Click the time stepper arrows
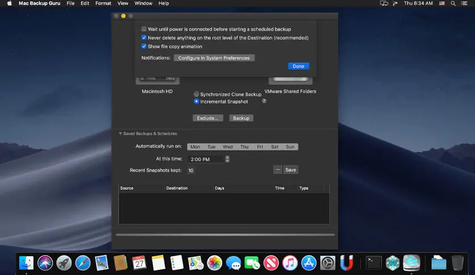 click(x=227, y=159)
